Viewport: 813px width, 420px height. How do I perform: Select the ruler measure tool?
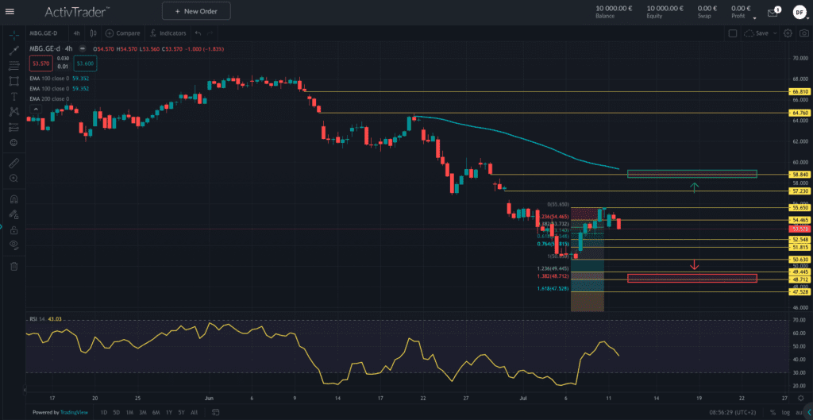pyautogui.click(x=13, y=163)
